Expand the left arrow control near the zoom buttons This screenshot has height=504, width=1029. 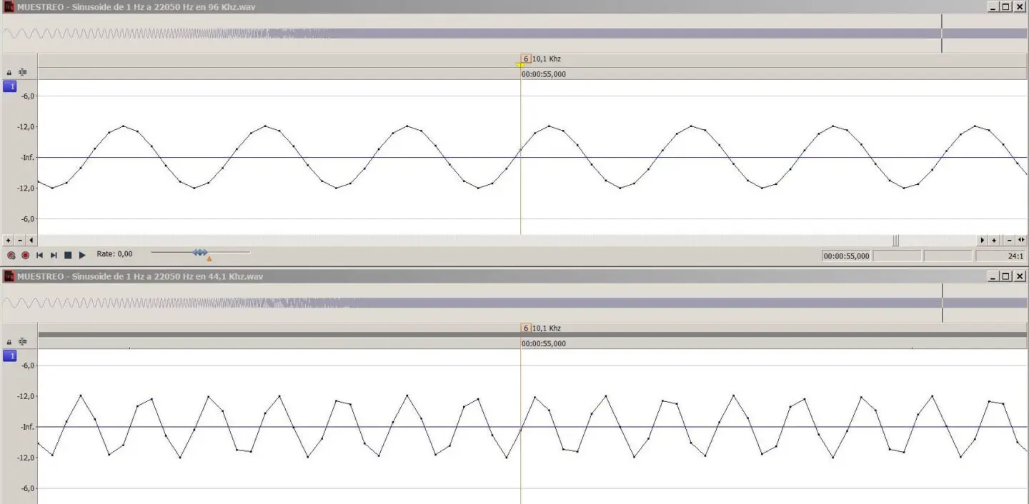coord(31,240)
